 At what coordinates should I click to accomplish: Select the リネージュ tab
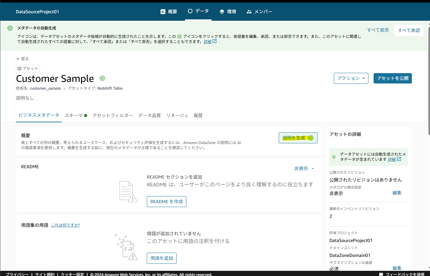click(x=177, y=115)
